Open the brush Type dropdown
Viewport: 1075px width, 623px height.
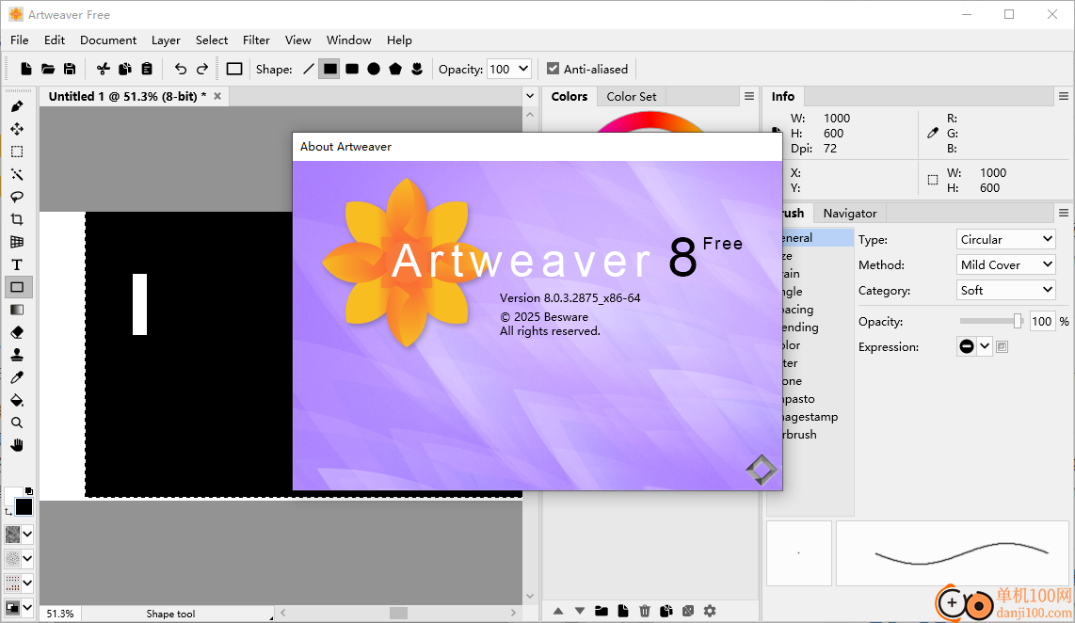tap(1005, 239)
